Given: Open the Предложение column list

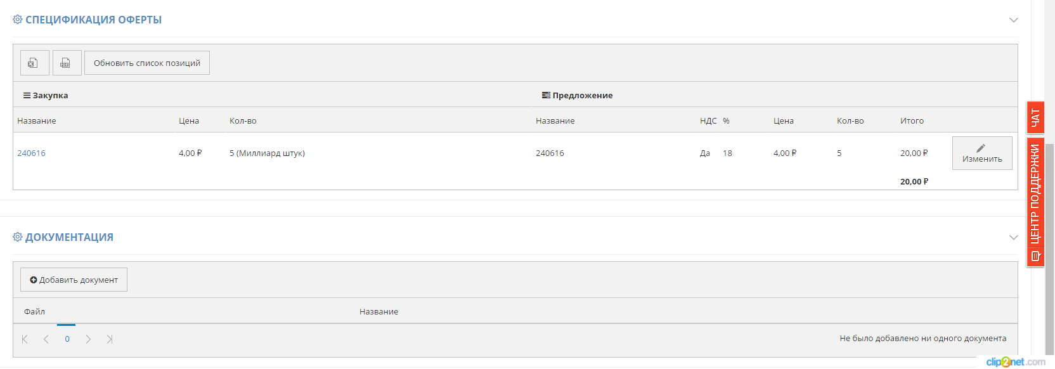Looking at the screenshot, I should 577,95.
